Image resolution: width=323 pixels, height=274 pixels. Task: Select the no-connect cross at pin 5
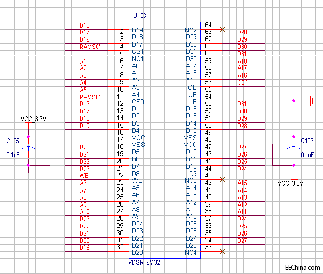107,58
